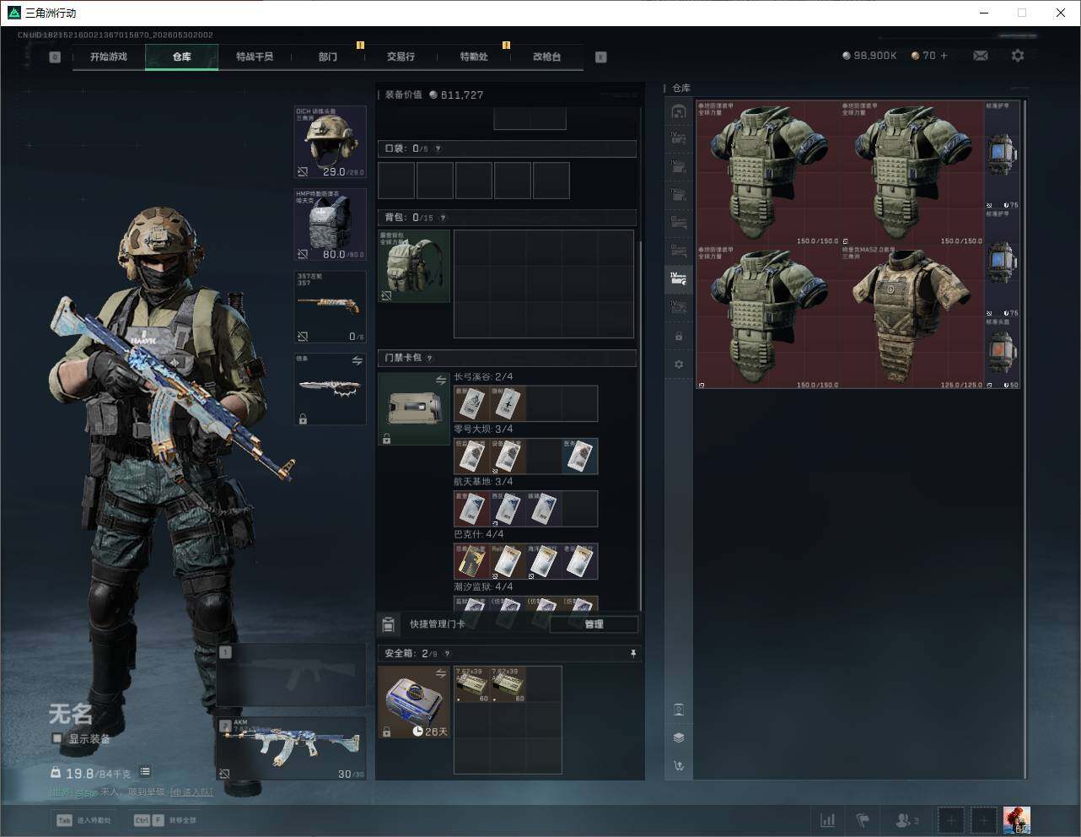1081x837 pixels.
Task: Select the AKM weapon slot
Action: click(x=292, y=748)
